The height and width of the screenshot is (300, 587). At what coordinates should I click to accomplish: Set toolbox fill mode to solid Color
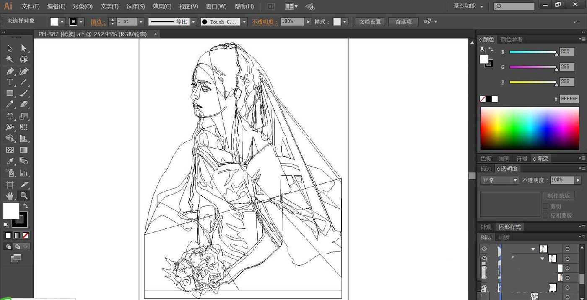8,236
